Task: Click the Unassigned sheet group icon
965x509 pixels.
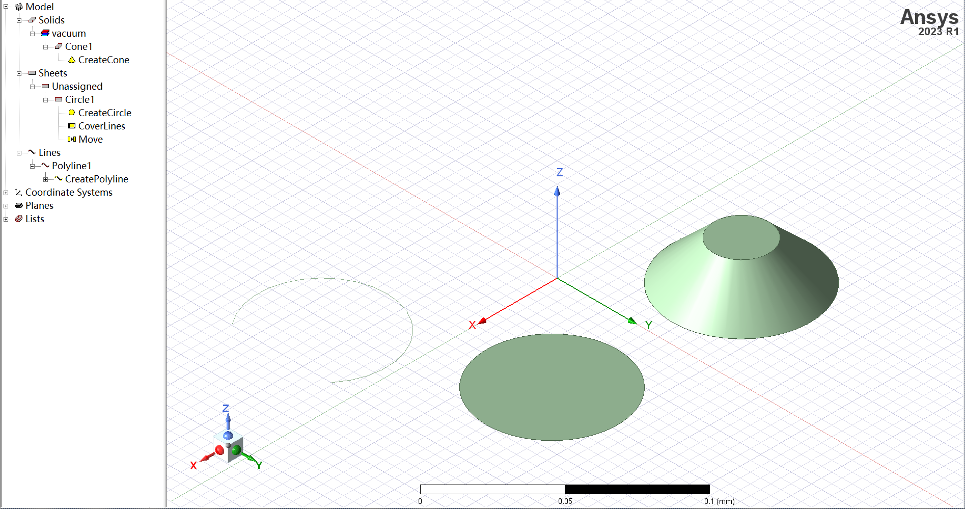Action: [45, 86]
